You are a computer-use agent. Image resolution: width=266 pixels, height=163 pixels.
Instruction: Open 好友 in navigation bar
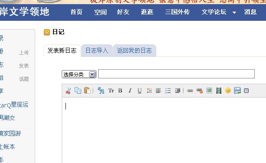pyautogui.click(x=123, y=12)
